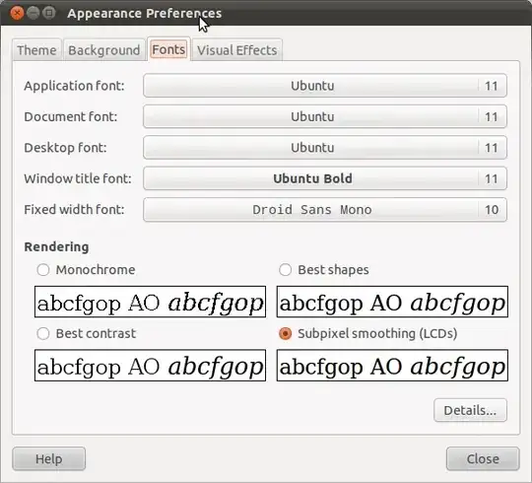
Task: Click the Best shapes preview sample
Action: tap(392, 302)
